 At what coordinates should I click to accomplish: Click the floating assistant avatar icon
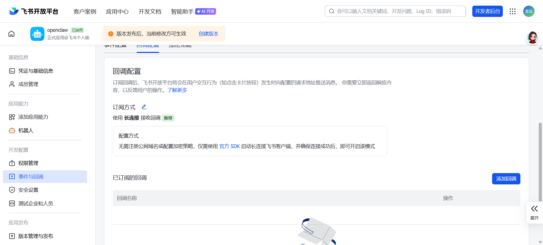pyautogui.click(x=532, y=38)
